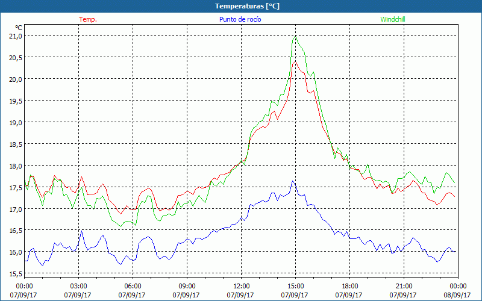This screenshot has height=301, width=482.
Task: Click the 21:00 time axis label
Action: [x=404, y=287]
